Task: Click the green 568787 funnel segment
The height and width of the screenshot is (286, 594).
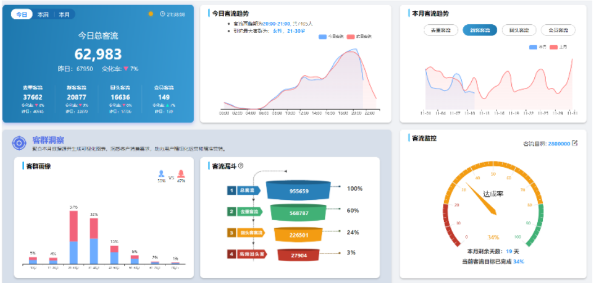Action: 298,213
